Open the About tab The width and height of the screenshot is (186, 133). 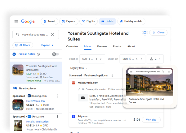[131, 46]
